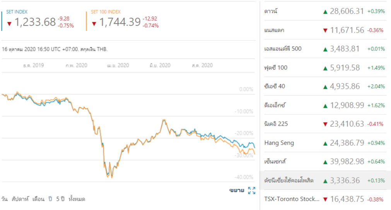
Task: Click the red down arrow beside SET 100 value
Action: (94, 24)
